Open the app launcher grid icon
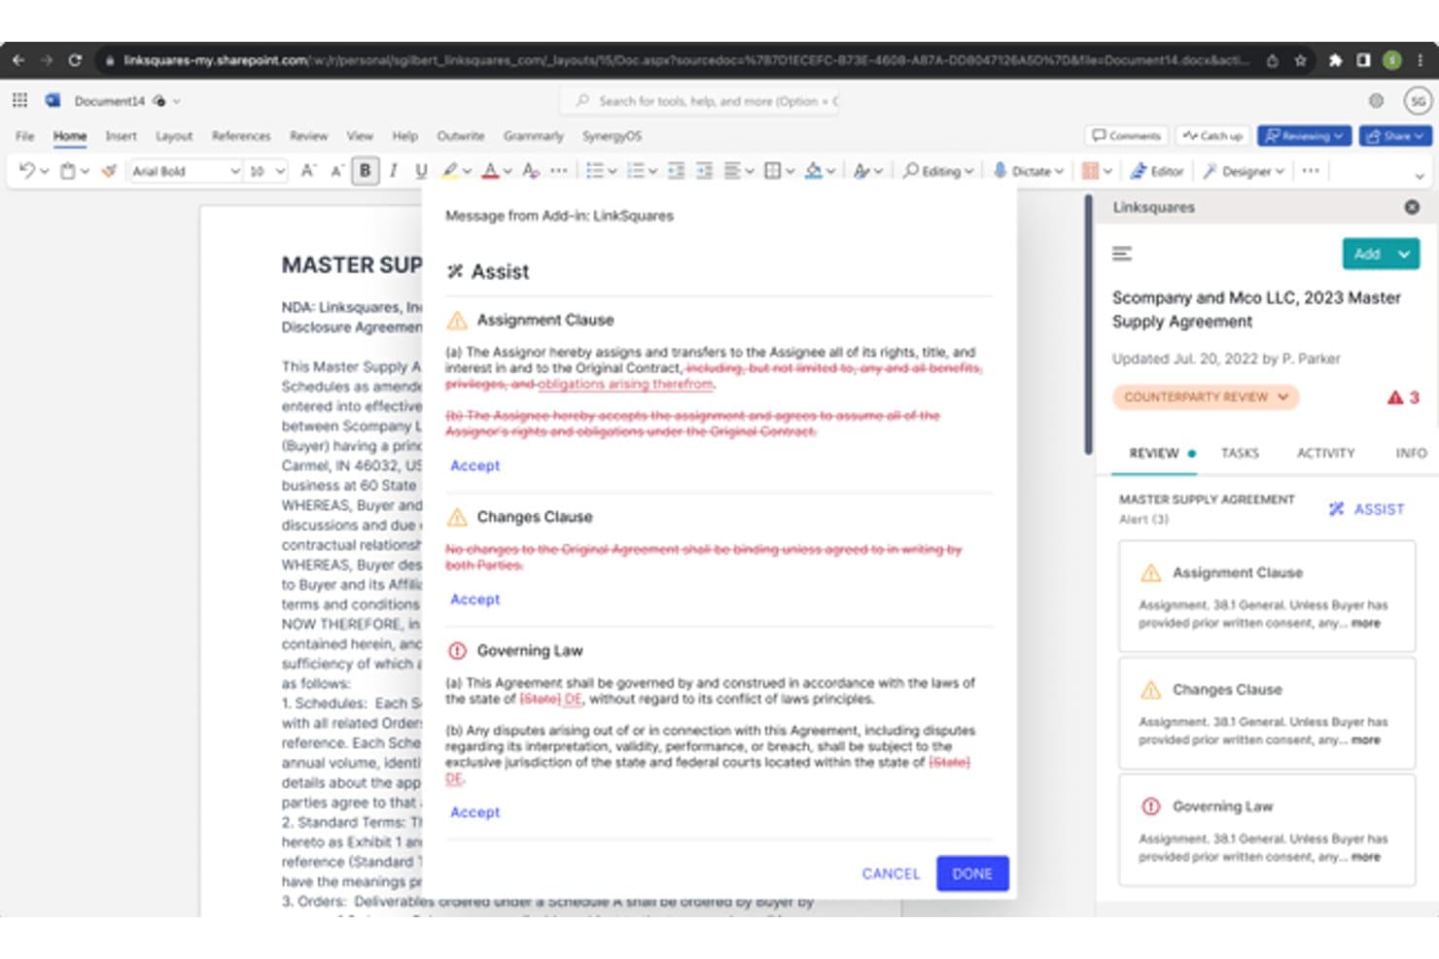 click(x=19, y=100)
